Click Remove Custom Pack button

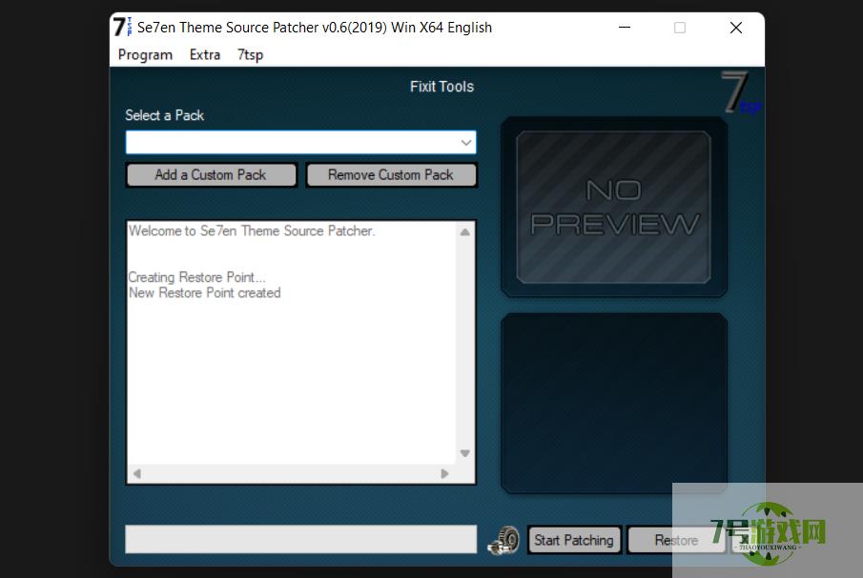(391, 174)
